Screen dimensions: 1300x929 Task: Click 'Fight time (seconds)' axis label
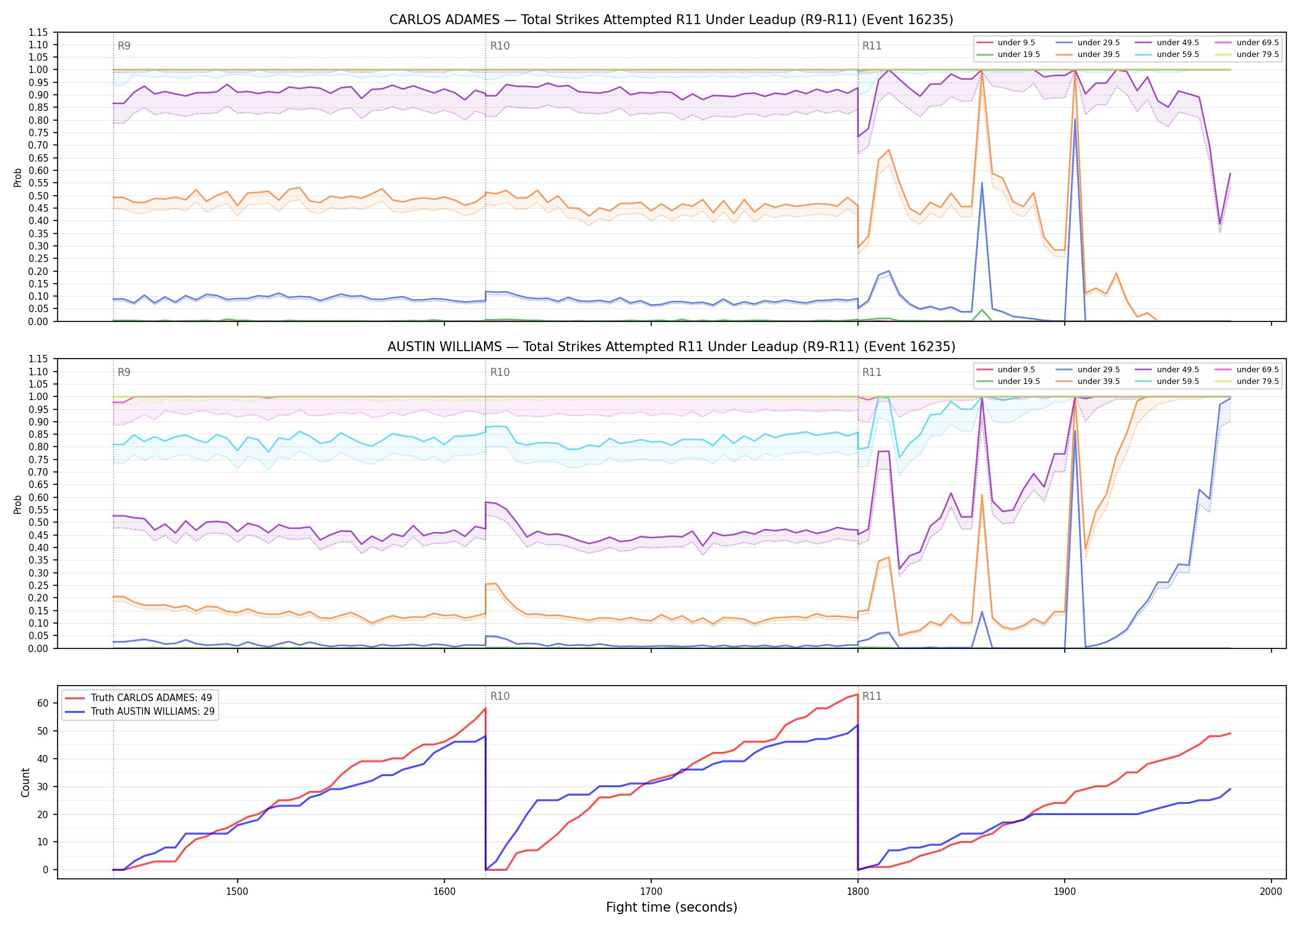672,907
